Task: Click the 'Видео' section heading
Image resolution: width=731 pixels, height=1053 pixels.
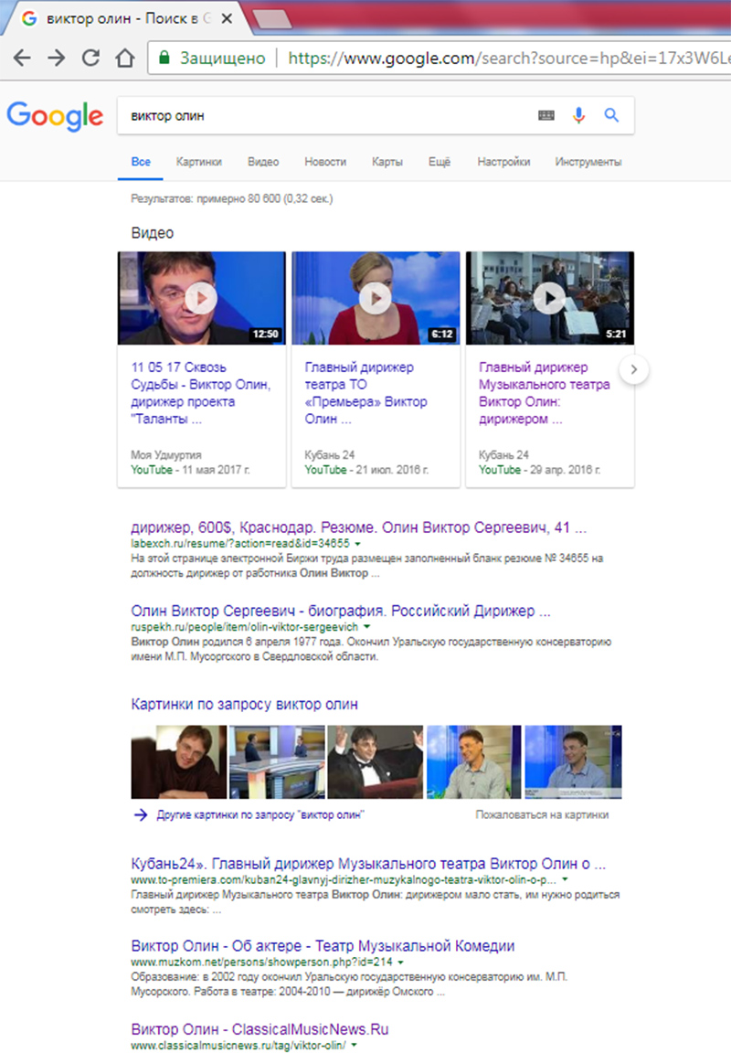Action: [153, 233]
